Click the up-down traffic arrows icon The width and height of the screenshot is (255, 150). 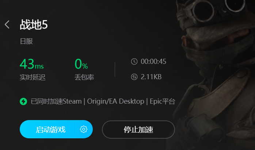pos(134,77)
